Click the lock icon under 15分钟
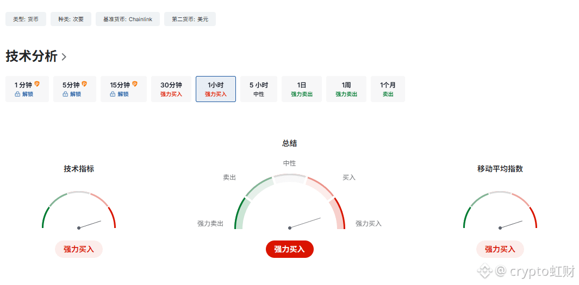The width and height of the screenshot is (579, 285). click(x=113, y=94)
